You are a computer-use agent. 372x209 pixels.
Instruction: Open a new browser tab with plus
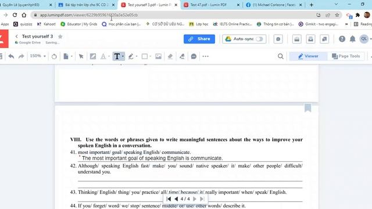pyautogui.click(x=312, y=5)
